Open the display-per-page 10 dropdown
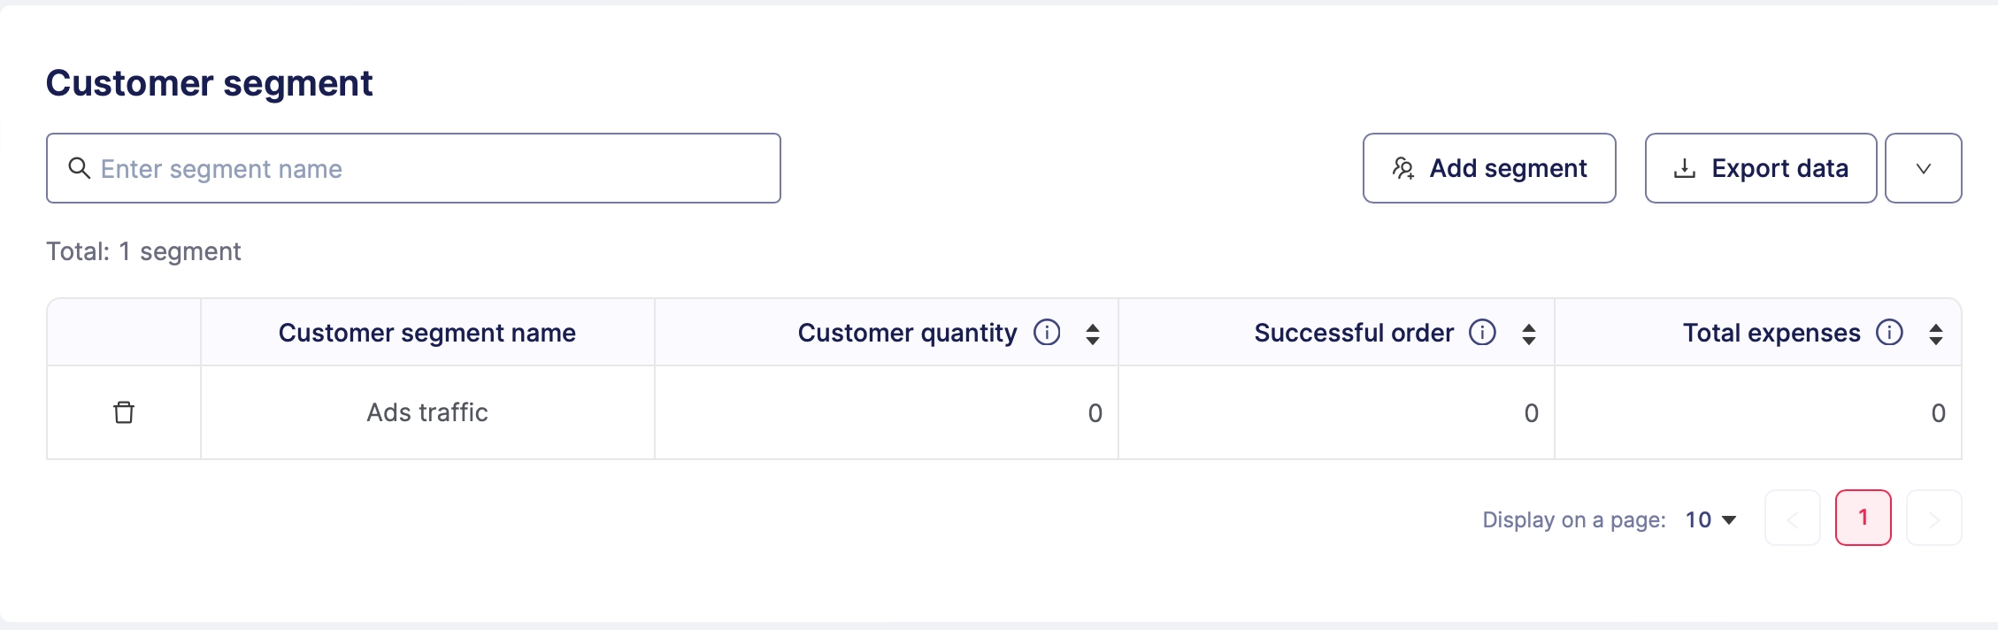1998x630 pixels. pyautogui.click(x=1711, y=519)
